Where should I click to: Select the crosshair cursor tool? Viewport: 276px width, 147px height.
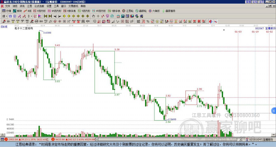[98, 16]
